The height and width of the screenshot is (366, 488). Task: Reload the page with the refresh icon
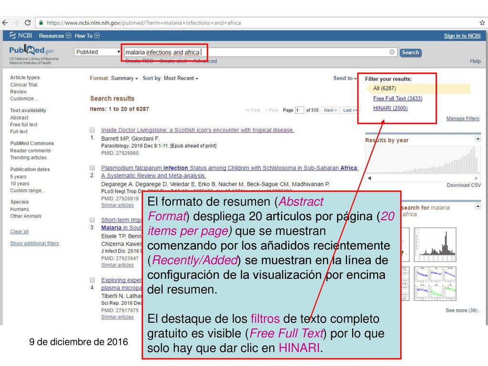coord(27,23)
